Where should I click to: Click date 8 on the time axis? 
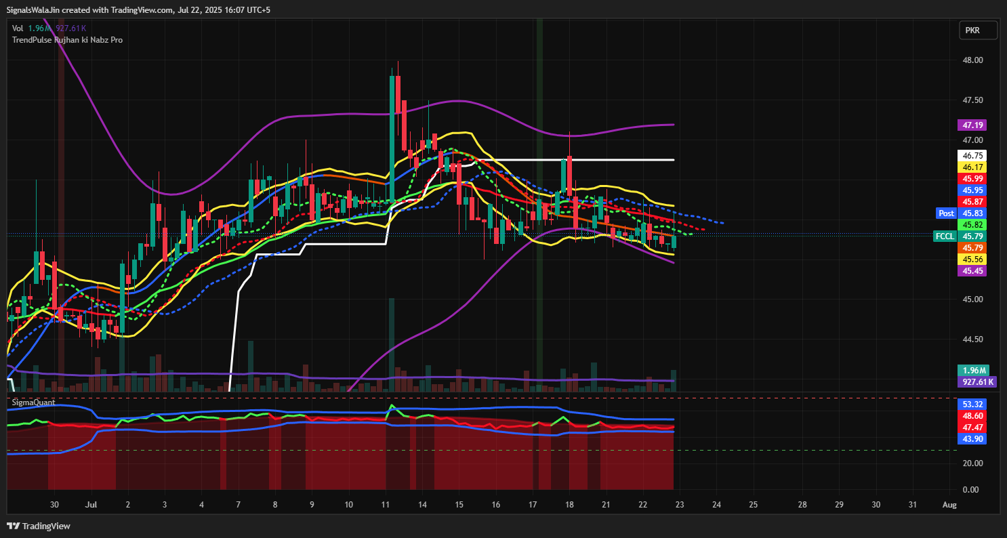coord(275,505)
